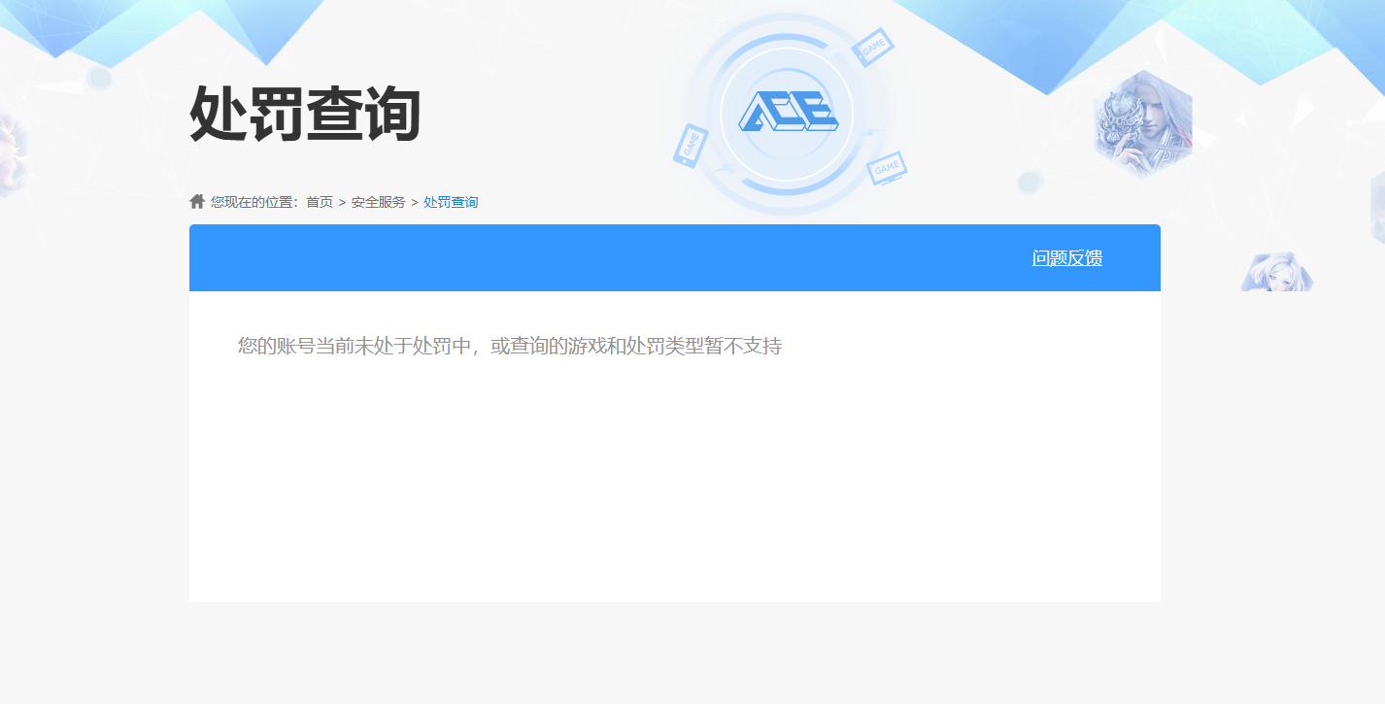The width and height of the screenshot is (1385, 704).
Task: Select the 处罚查询 breadcrumb entry
Action: click(450, 201)
